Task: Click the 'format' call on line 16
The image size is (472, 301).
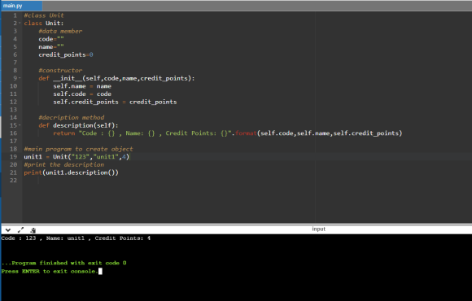Action: 246,133
